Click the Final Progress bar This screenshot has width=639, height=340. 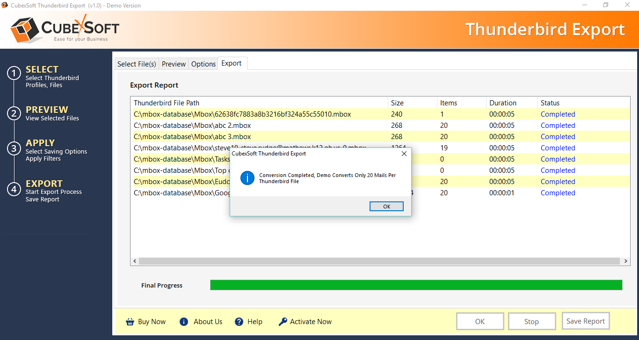(x=416, y=285)
